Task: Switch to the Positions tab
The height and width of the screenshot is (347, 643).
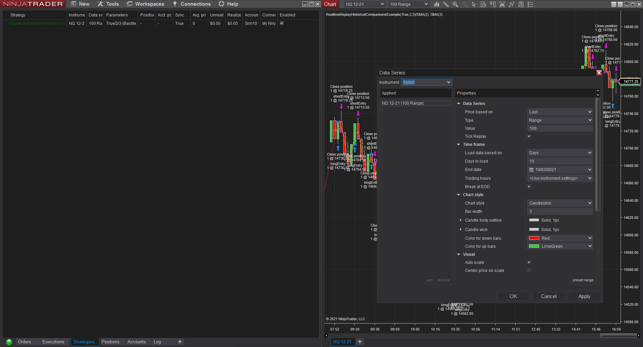Action: pyautogui.click(x=111, y=342)
